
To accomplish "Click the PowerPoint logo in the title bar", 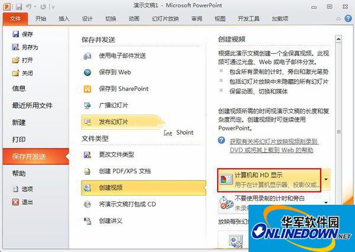I will click(x=7, y=6).
